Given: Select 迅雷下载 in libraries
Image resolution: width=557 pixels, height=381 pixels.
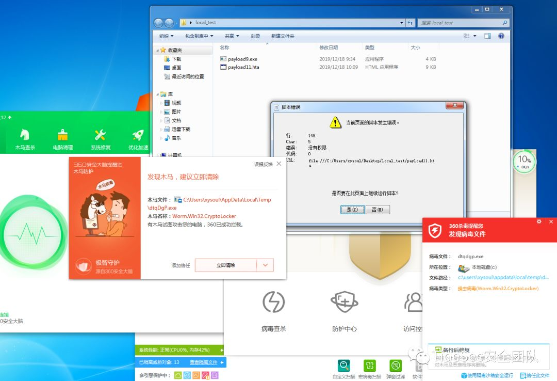Looking at the screenshot, I should (177, 129).
